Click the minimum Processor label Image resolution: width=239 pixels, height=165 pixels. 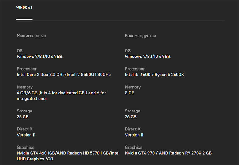(27, 69)
